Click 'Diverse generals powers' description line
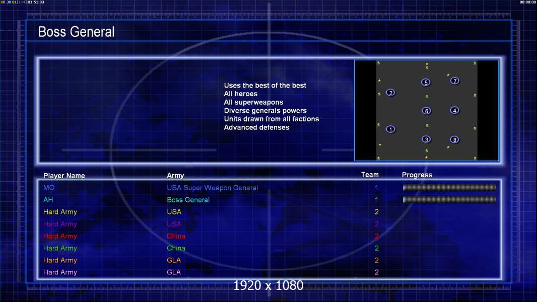The height and width of the screenshot is (302, 537). pos(265,111)
